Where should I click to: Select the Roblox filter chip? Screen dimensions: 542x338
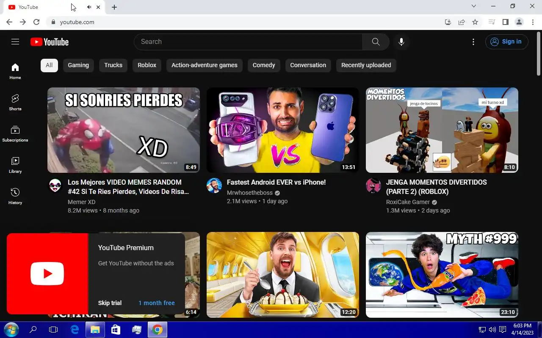[147, 65]
